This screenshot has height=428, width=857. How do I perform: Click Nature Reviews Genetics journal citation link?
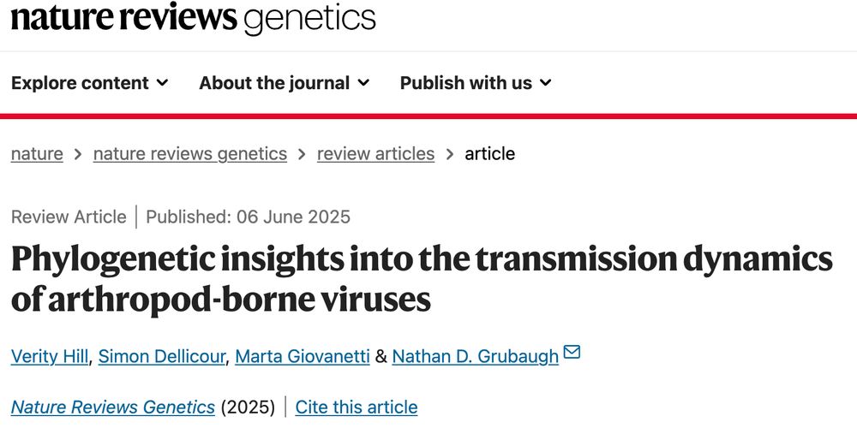112,407
